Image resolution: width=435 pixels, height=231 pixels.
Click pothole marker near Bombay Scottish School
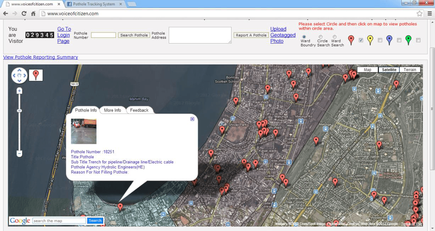(x=236, y=101)
